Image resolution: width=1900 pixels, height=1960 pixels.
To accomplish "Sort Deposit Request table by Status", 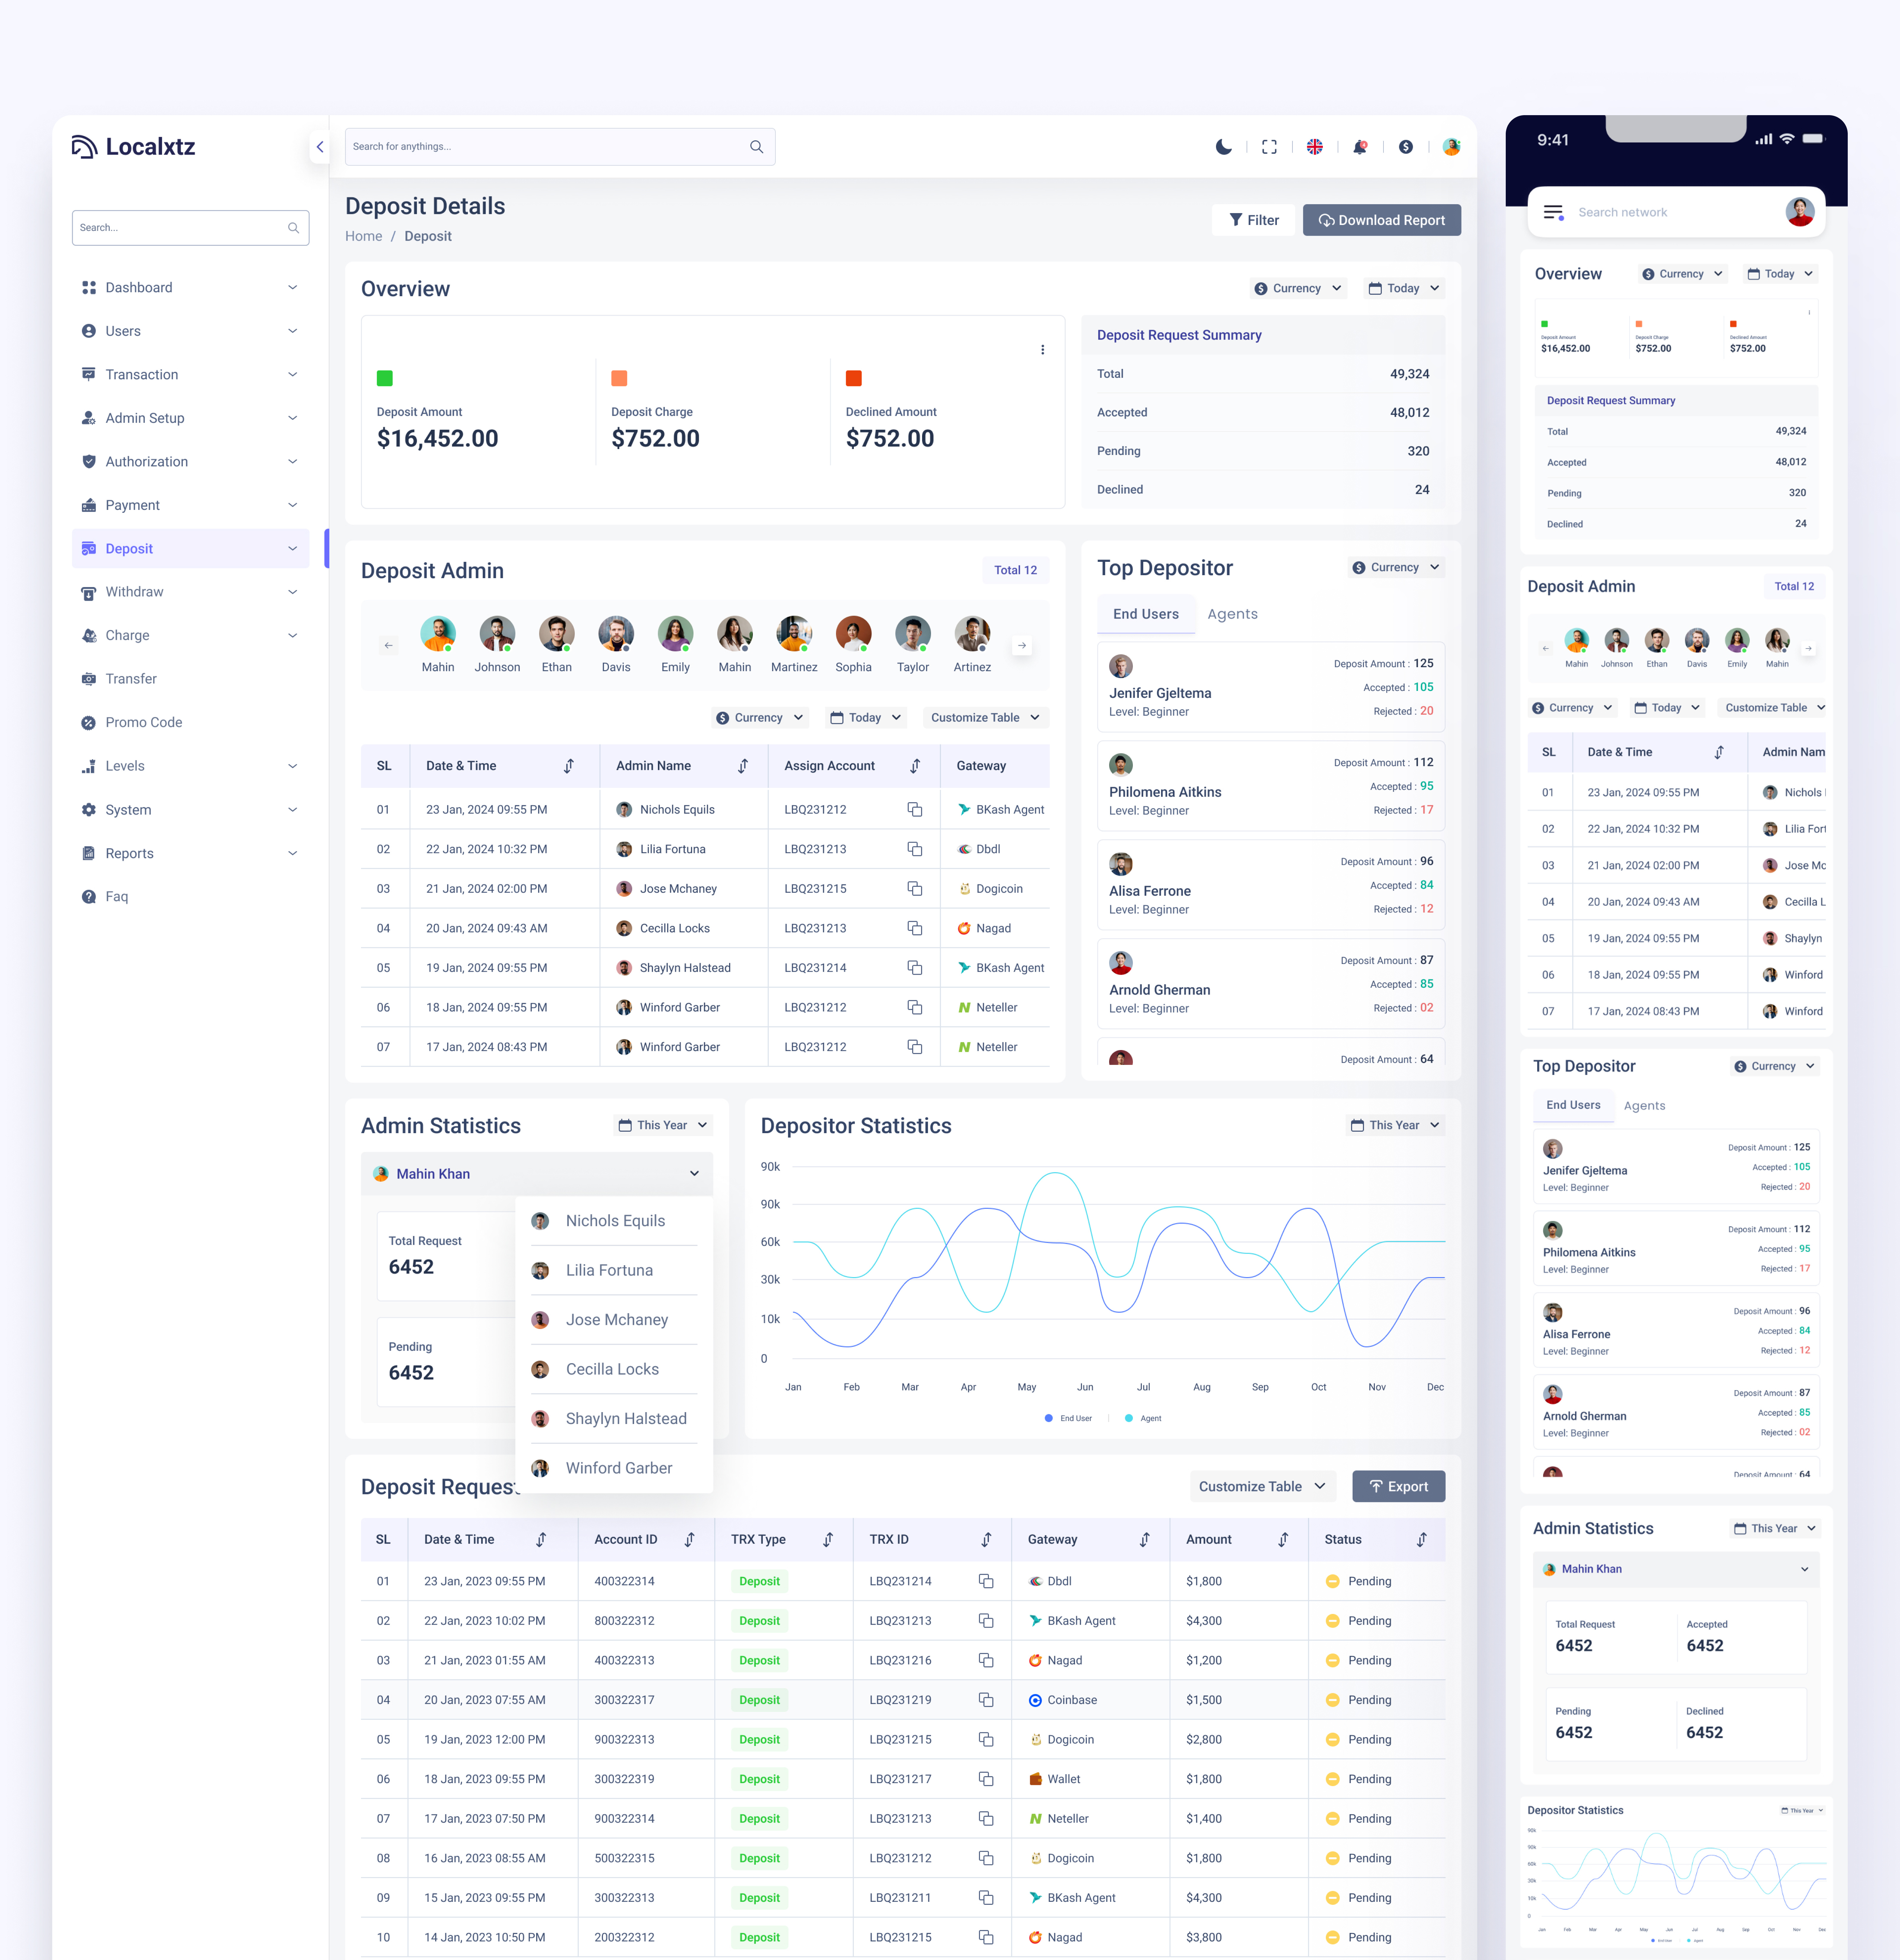I will [1422, 1540].
